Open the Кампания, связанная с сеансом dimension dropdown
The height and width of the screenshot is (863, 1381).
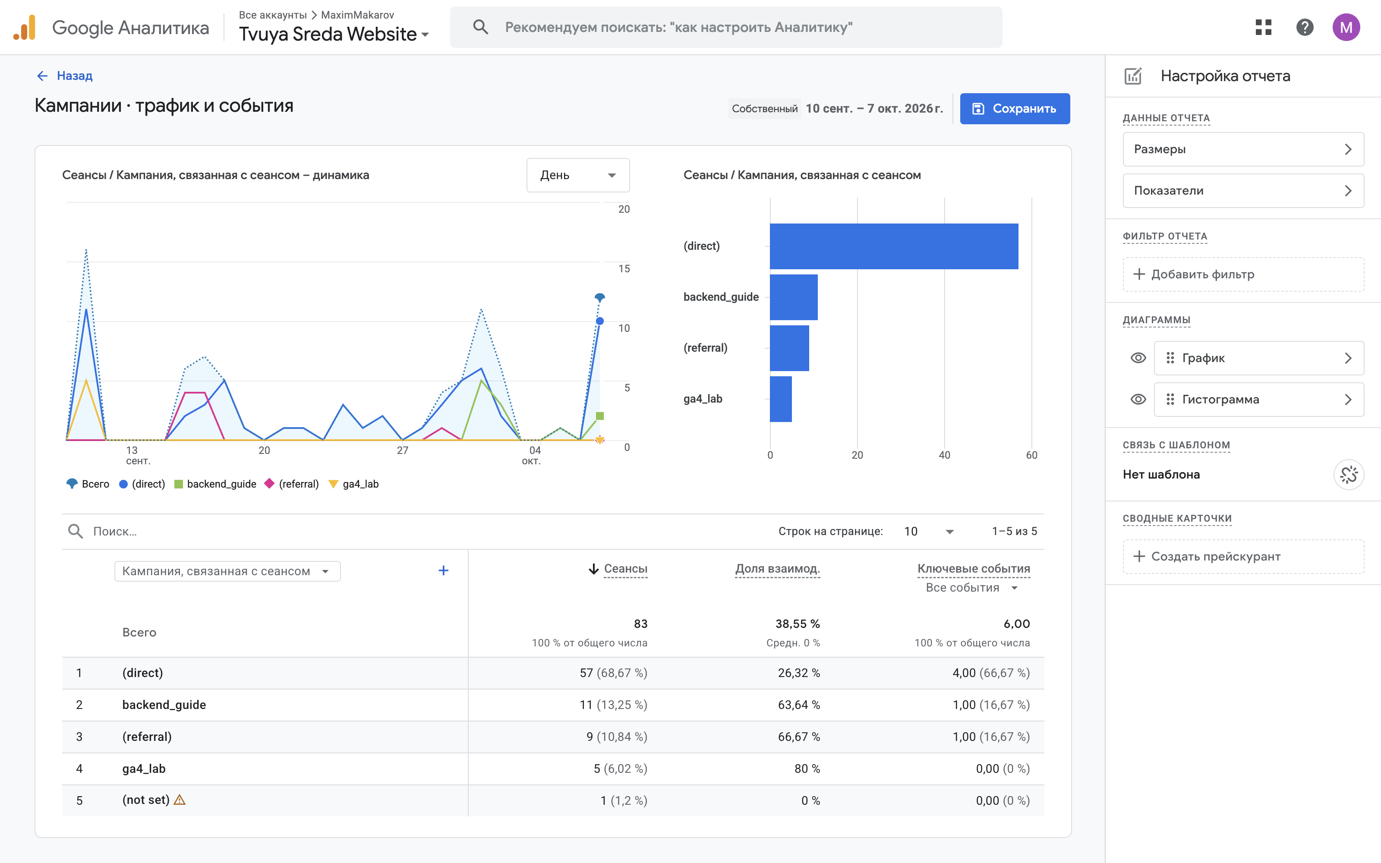(227, 571)
